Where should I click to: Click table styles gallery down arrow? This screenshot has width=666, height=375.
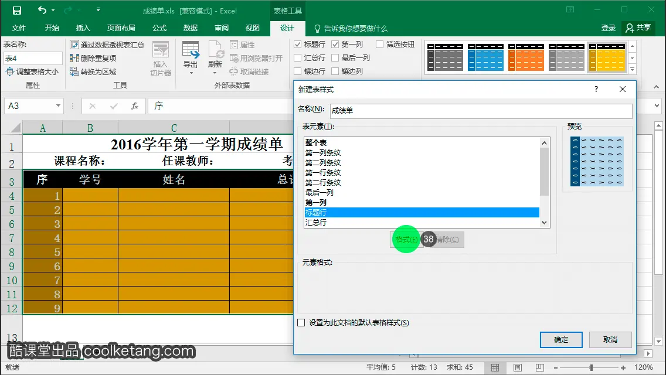pos(633,58)
